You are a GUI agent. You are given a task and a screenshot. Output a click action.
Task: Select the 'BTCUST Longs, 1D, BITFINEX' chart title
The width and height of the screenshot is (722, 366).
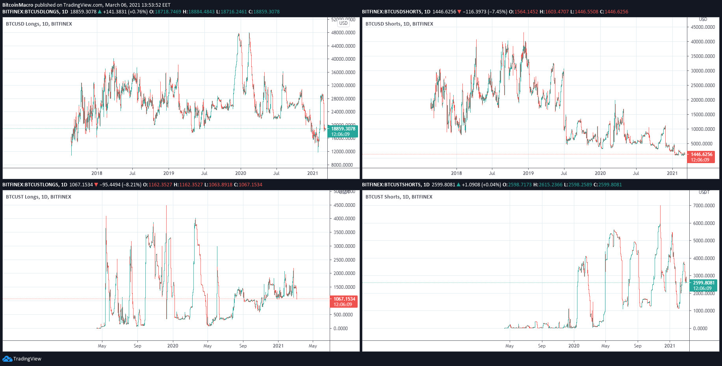click(x=39, y=197)
